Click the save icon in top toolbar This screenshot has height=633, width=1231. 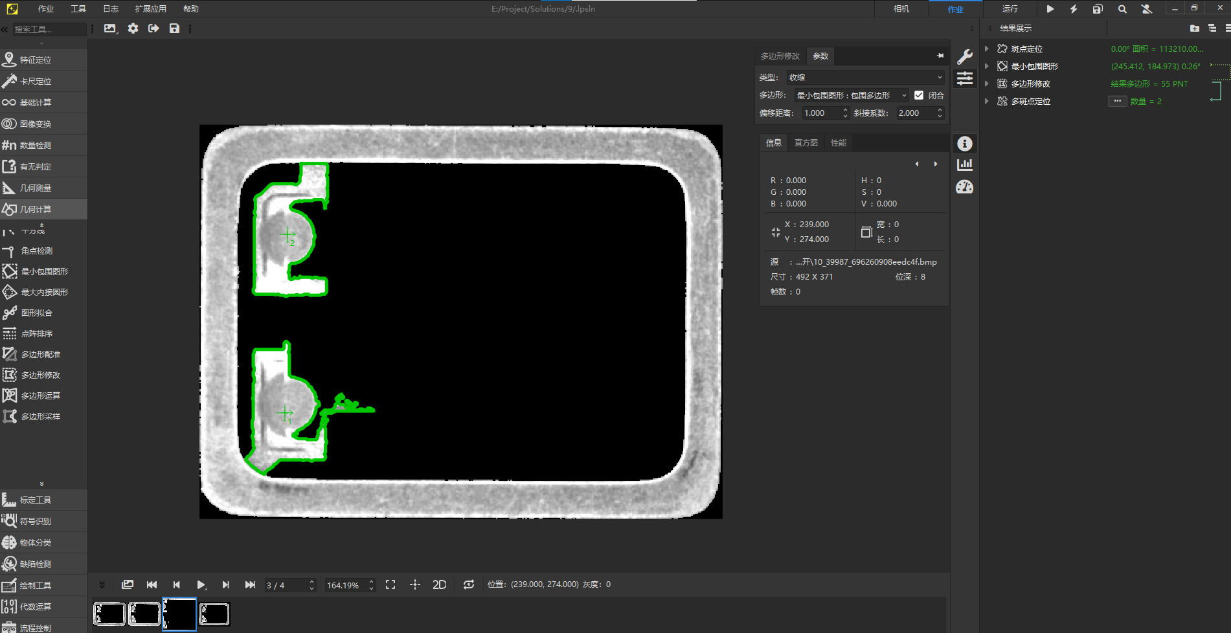point(174,28)
